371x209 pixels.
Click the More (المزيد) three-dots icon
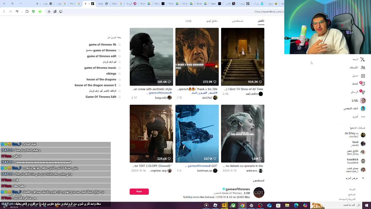tap(363, 117)
